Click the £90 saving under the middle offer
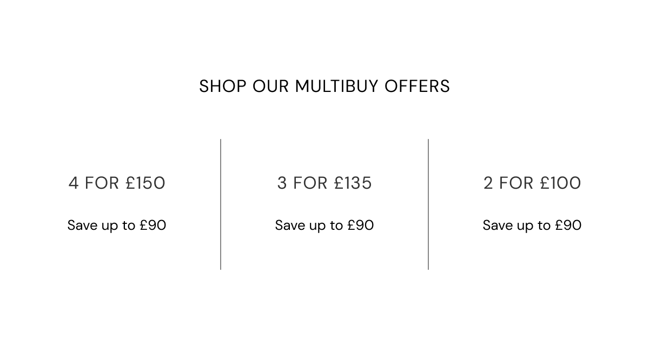Image resolution: width=649 pixels, height=345 pixels. 361,225
